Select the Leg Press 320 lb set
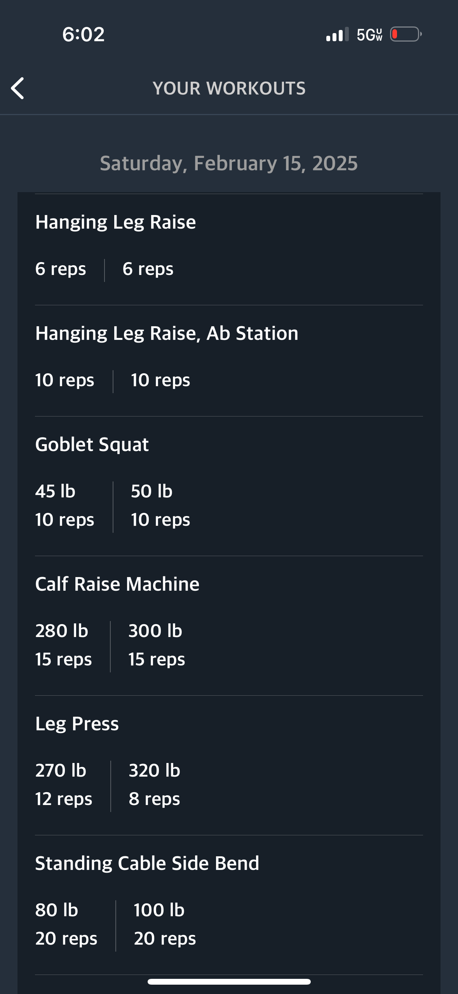458x994 pixels. point(155,784)
